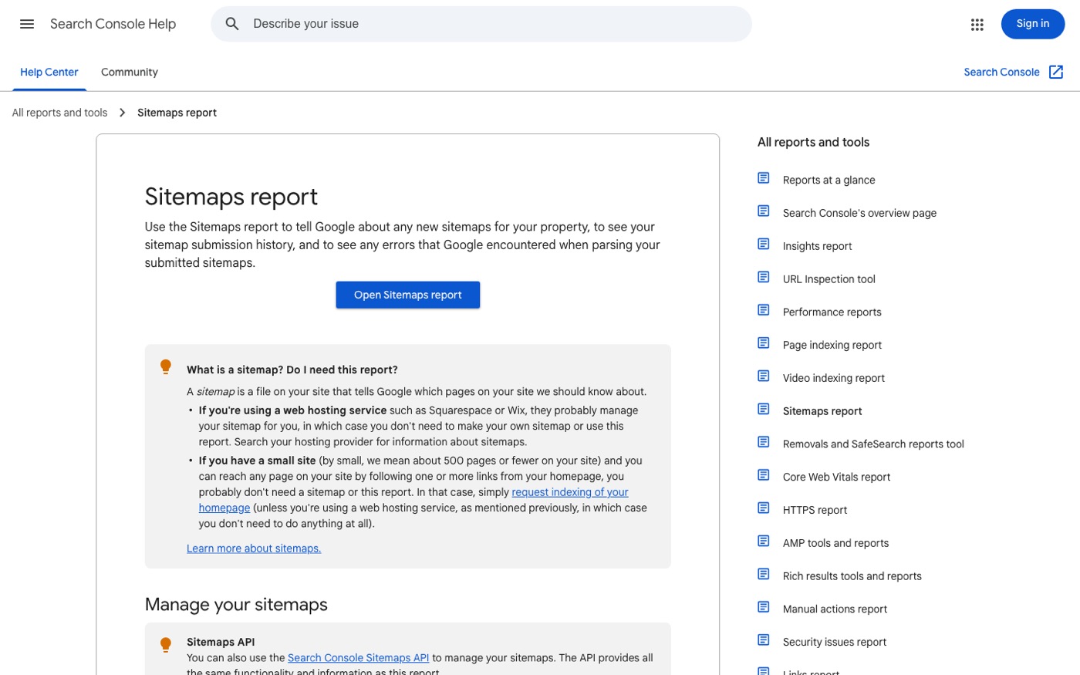This screenshot has width=1080, height=675.
Task: Click the document icon beside HTTPS report
Action: [x=764, y=508]
